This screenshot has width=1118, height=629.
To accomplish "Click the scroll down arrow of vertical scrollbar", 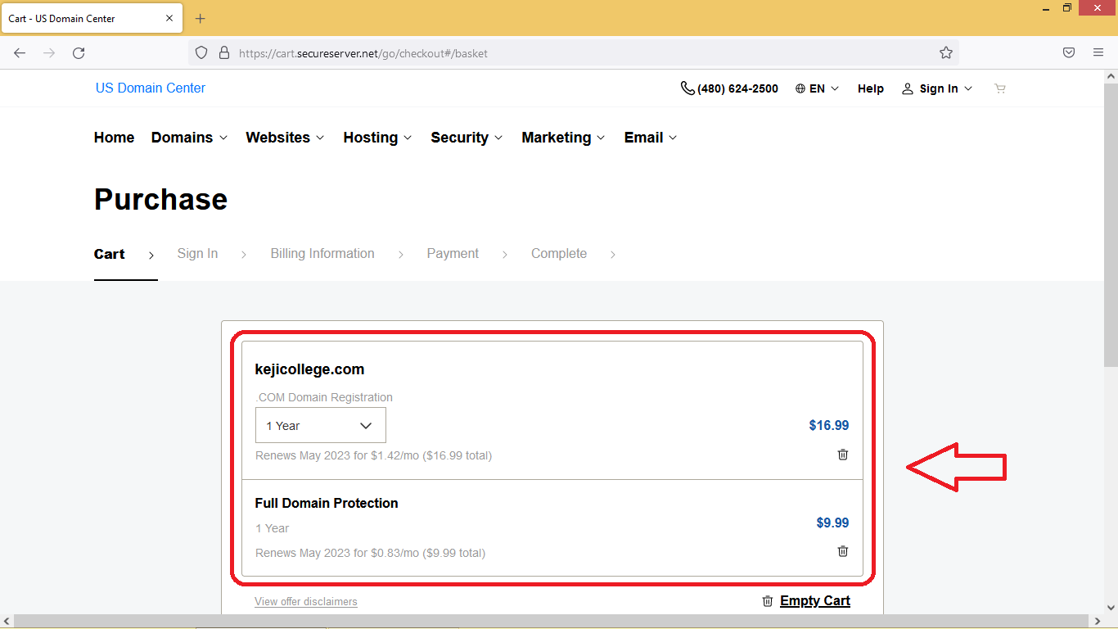I will click(1111, 608).
